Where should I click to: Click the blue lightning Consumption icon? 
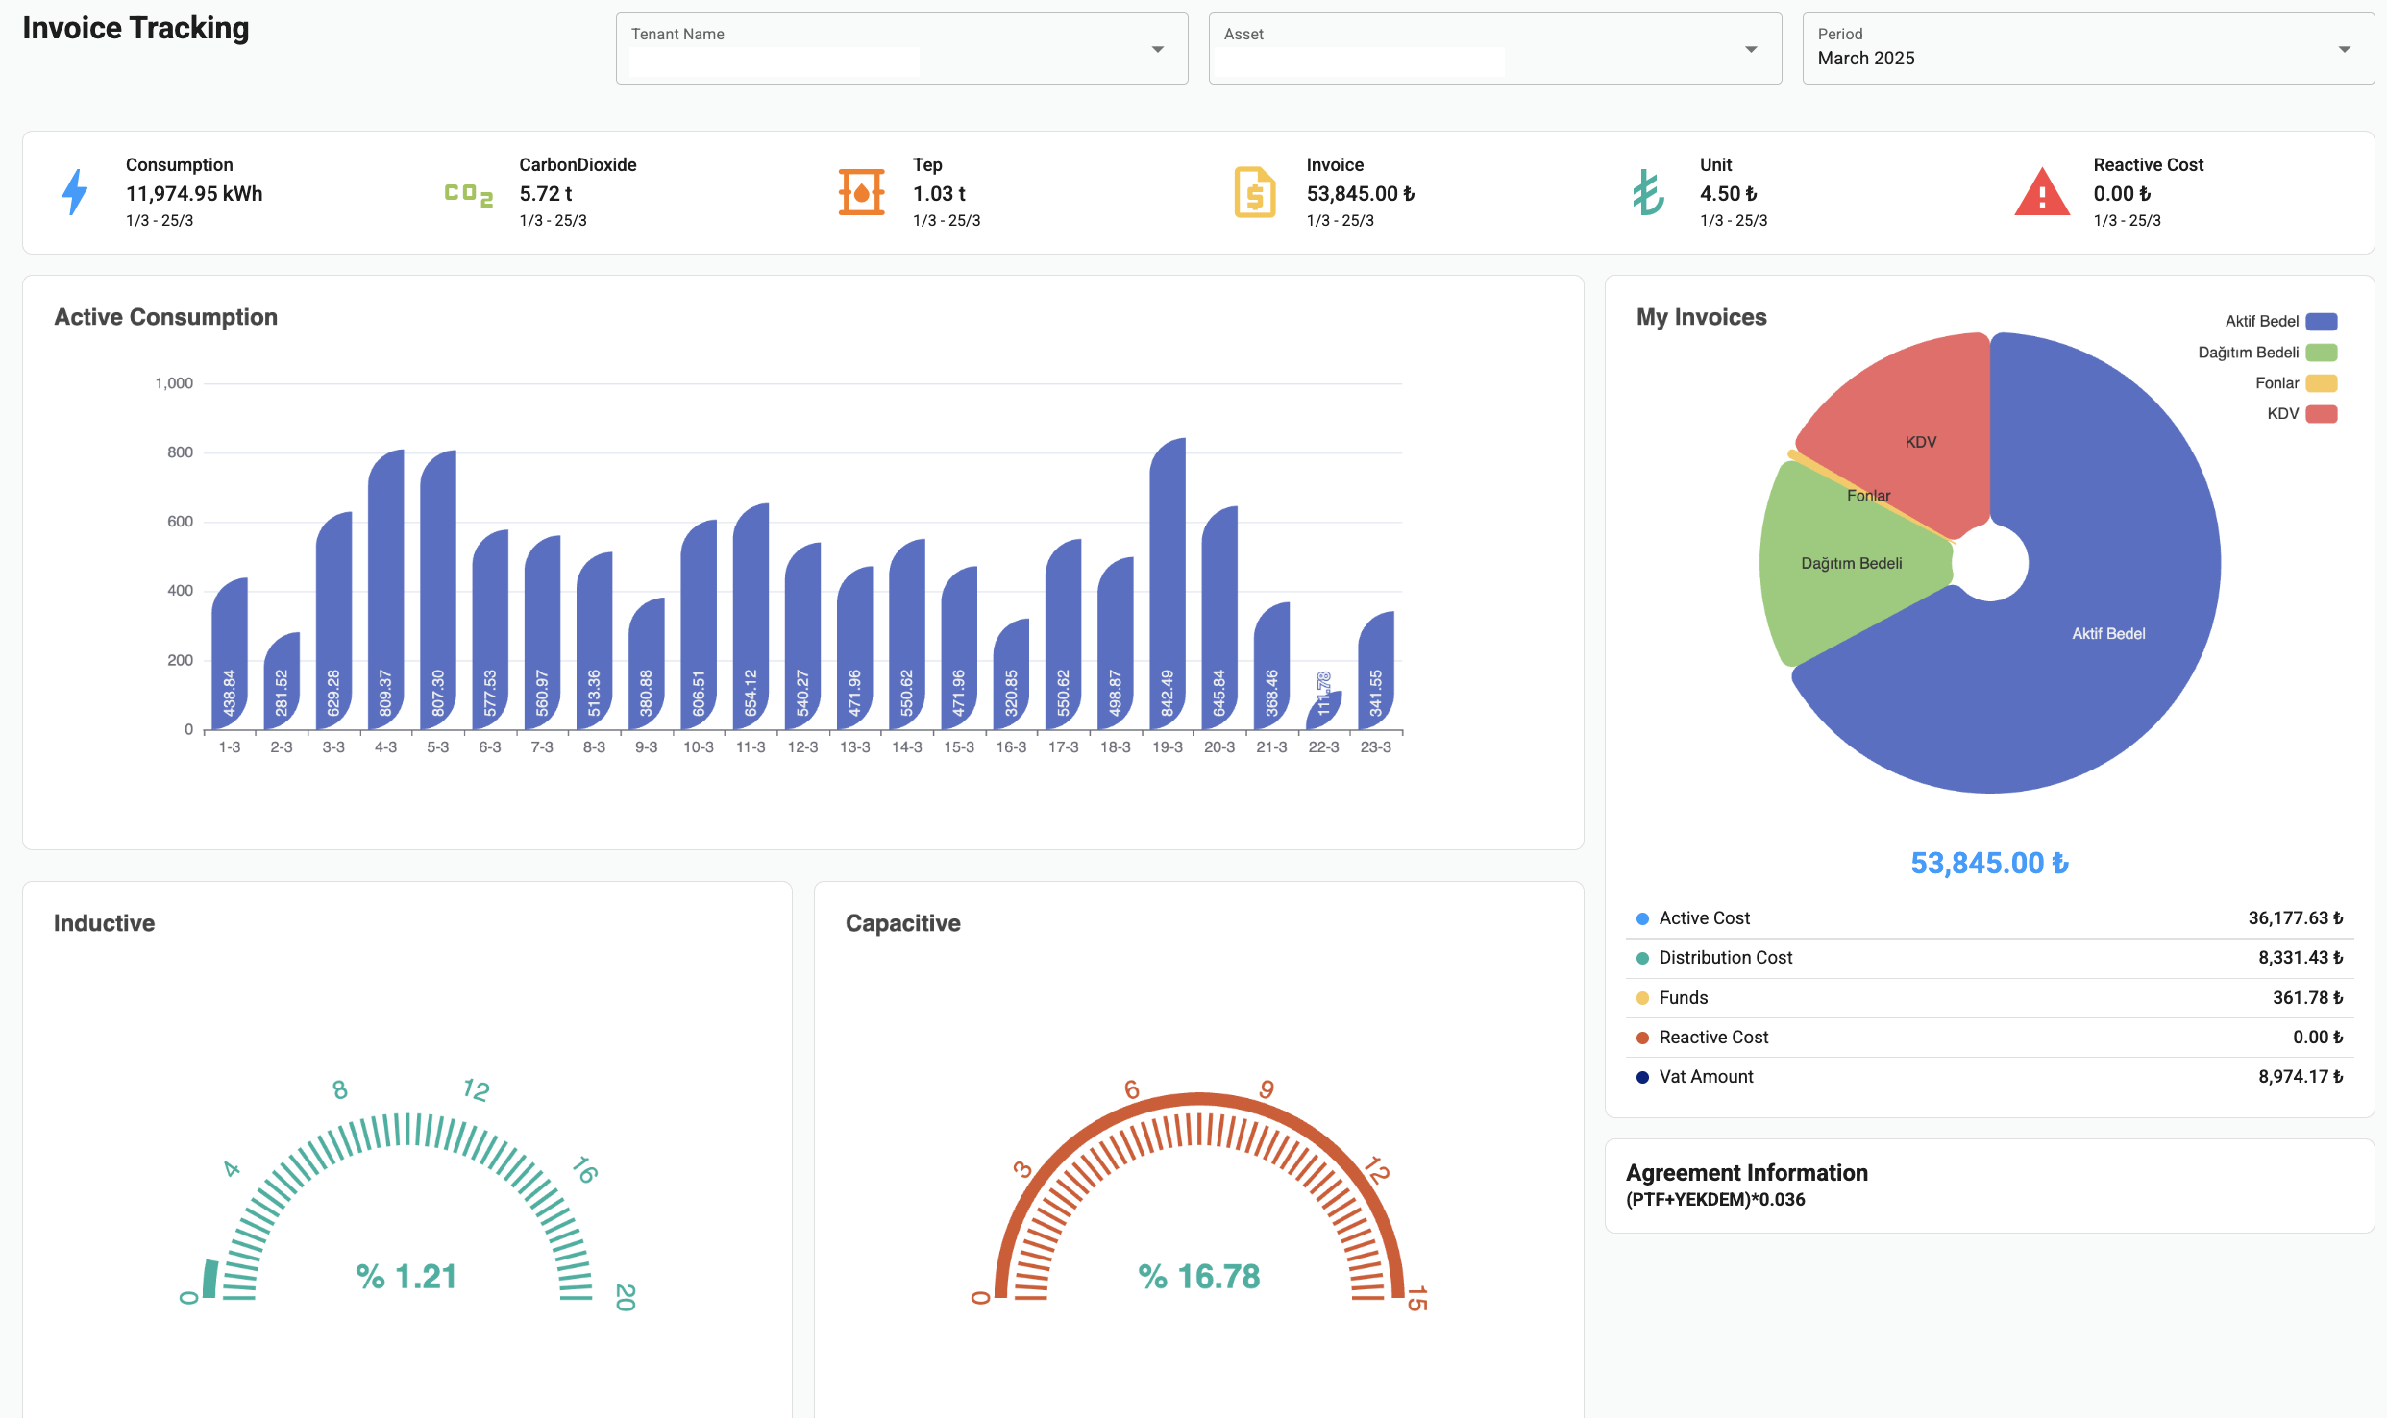coord(75,192)
